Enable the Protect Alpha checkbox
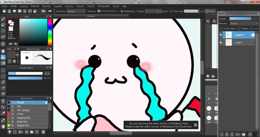Viewport: 260px width, 137px height. click(x=221, y=28)
